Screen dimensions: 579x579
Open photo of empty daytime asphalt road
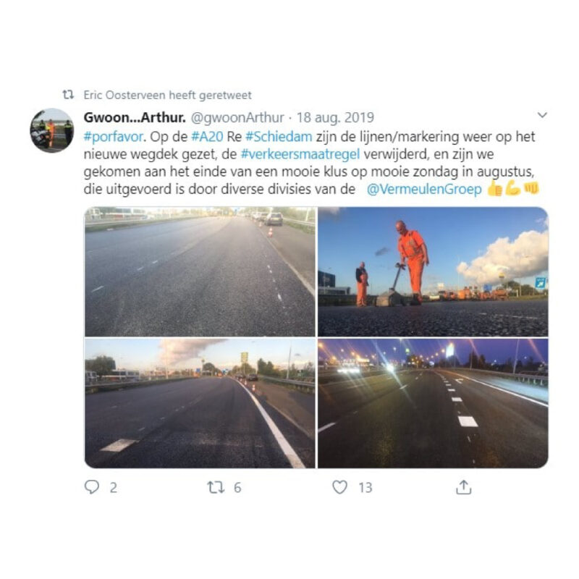click(200, 272)
